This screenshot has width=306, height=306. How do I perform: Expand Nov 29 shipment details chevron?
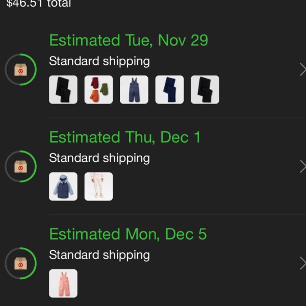[x=302, y=69]
